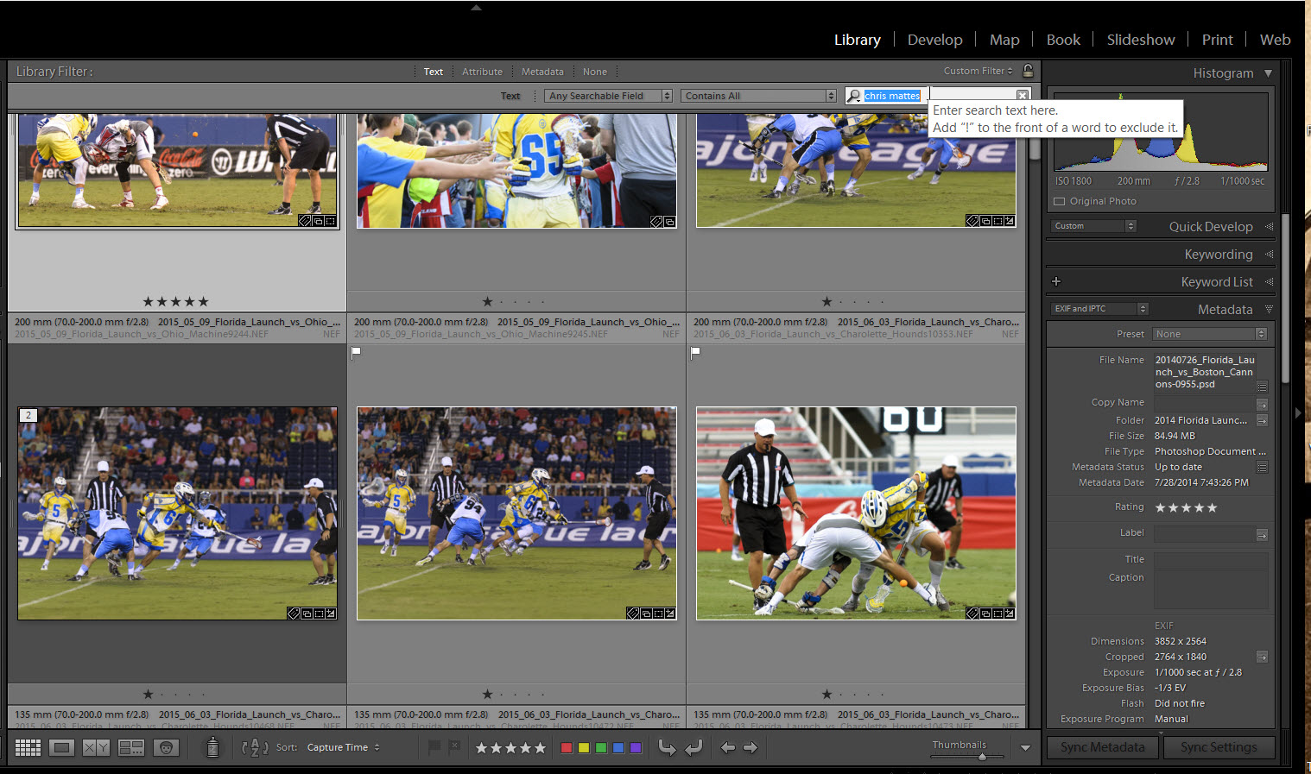Switch to Grid view in toolbar

click(28, 747)
